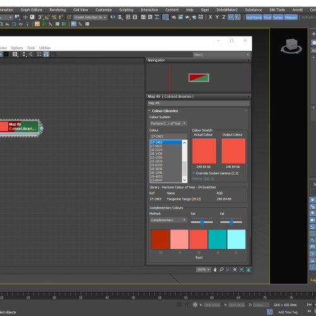The height and width of the screenshot is (316, 316).
Task: Restrict to XY plane
Action: (x=231, y=17)
